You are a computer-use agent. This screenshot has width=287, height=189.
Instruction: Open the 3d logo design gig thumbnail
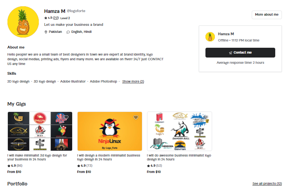click(40, 131)
